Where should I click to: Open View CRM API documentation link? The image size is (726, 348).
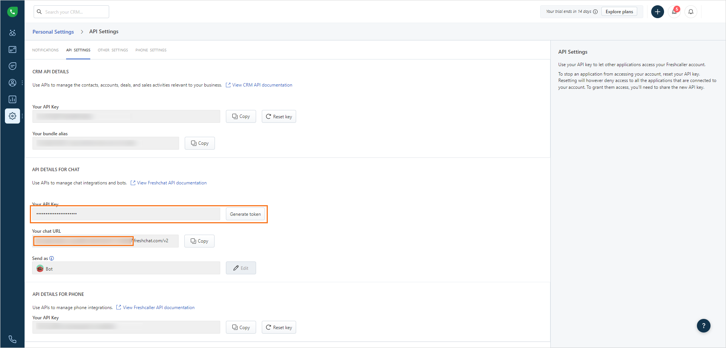point(259,85)
